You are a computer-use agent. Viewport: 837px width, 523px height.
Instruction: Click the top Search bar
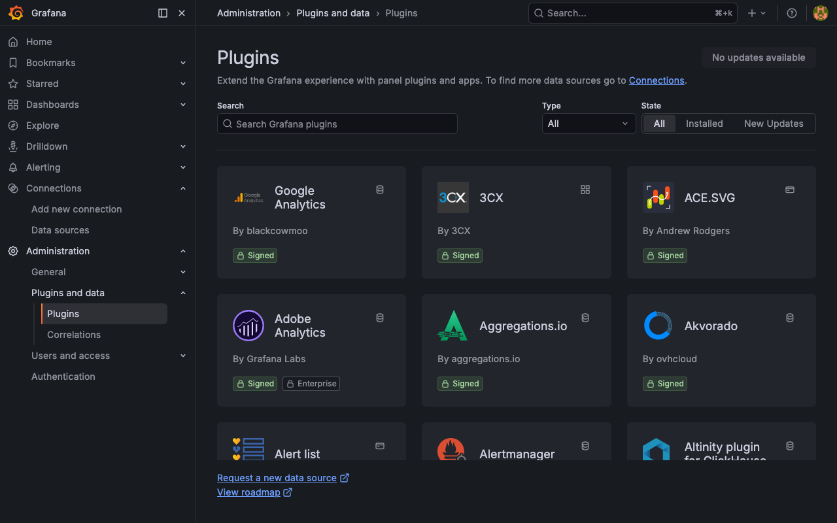point(633,13)
